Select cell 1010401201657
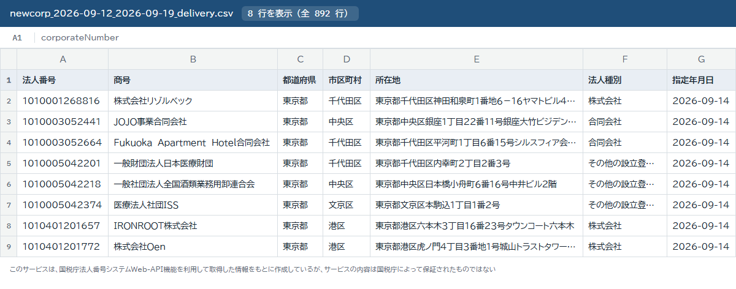 pyautogui.click(x=63, y=226)
